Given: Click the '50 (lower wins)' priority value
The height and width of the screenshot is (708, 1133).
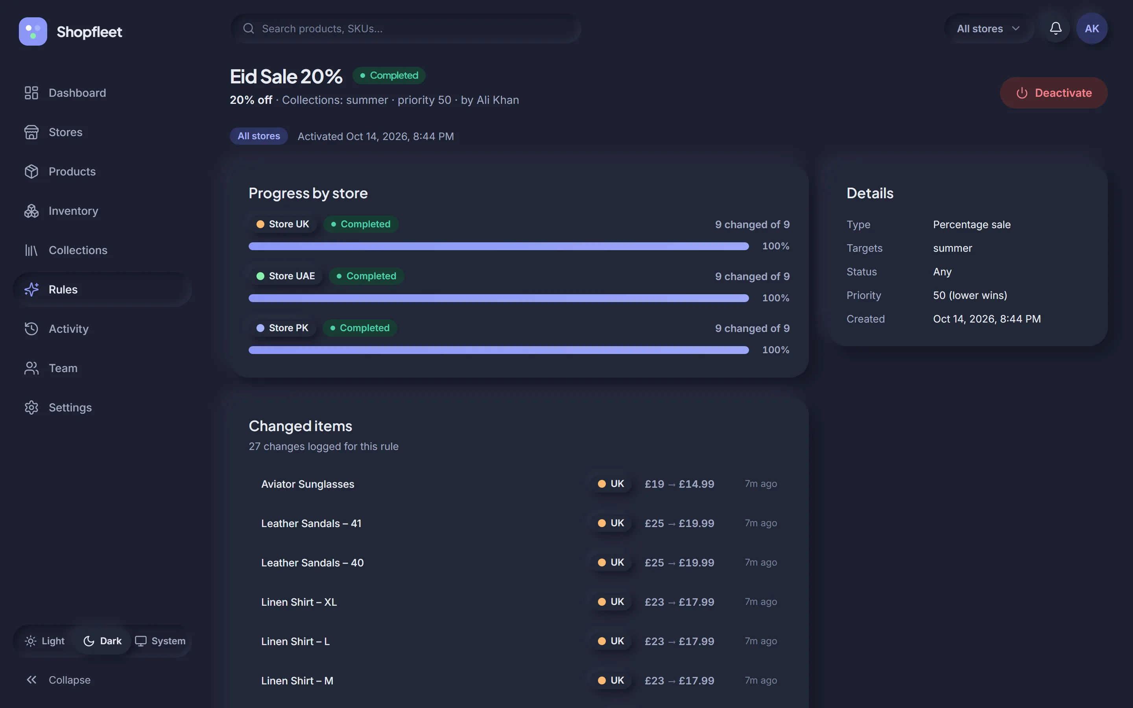Looking at the screenshot, I should 970,295.
